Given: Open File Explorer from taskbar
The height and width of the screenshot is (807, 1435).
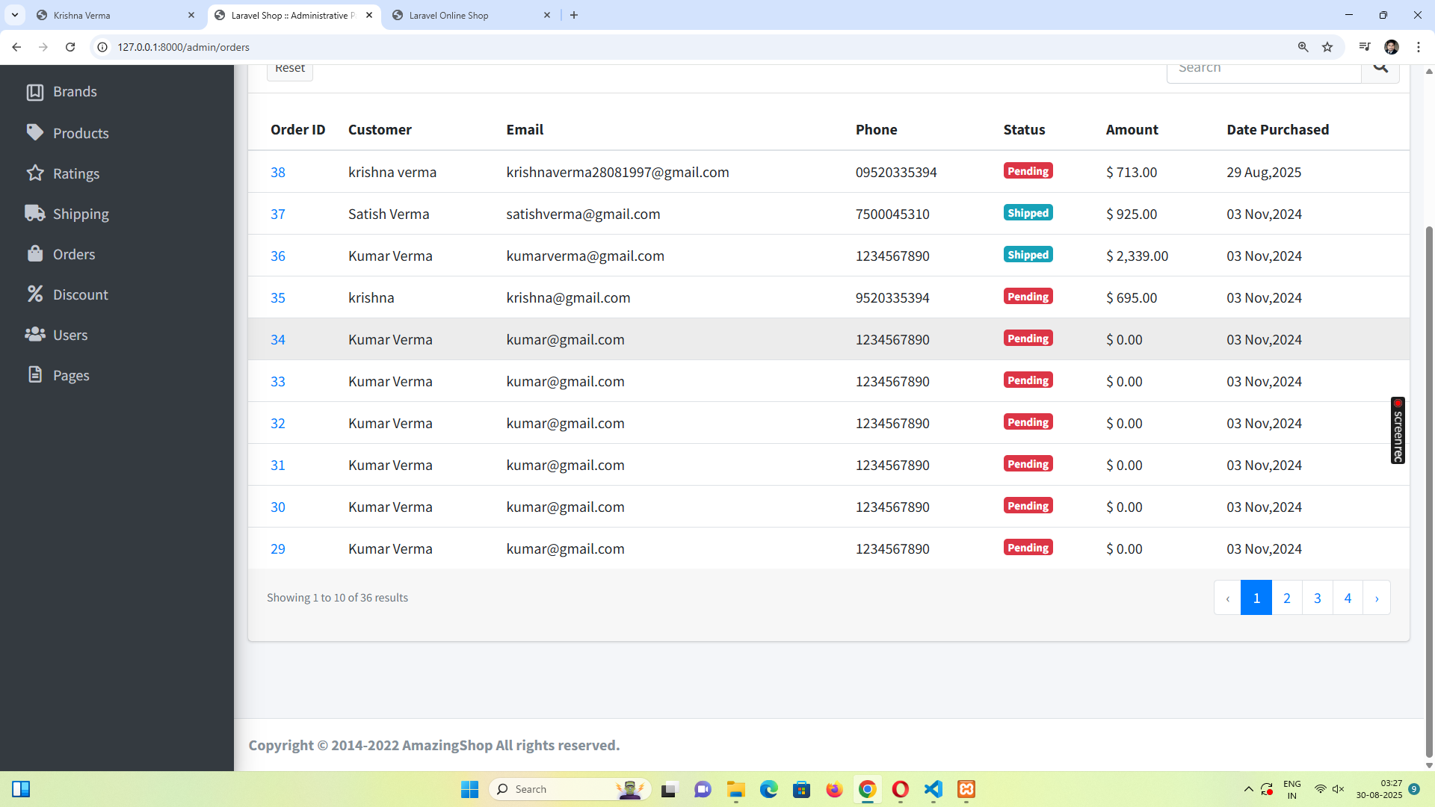Looking at the screenshot, I should point(736,789).
